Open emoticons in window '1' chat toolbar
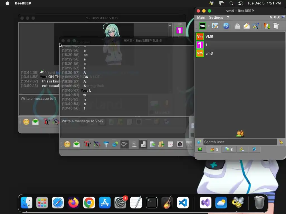Viewport: 286px width, 214px height. [26, 122]
